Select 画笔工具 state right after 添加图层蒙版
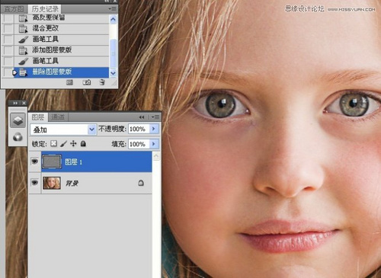Viewport: 381px width, 278px height. [x=62, y=61]
